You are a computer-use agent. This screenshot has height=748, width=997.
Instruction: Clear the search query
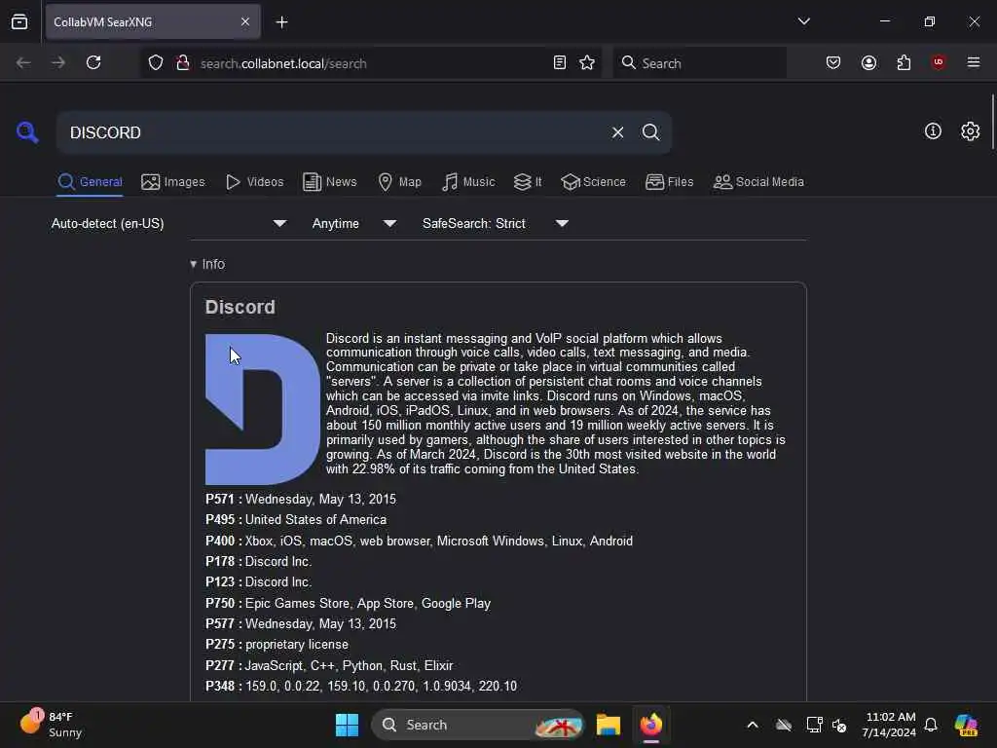[617, 132]
